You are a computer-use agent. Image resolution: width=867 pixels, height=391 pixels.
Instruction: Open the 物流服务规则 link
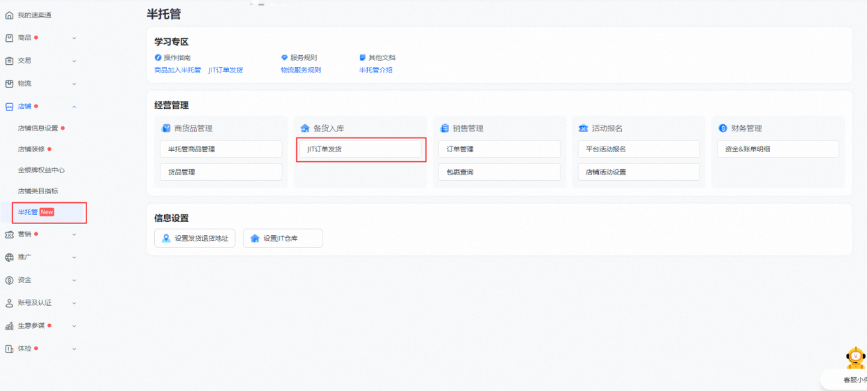(300, 70)
